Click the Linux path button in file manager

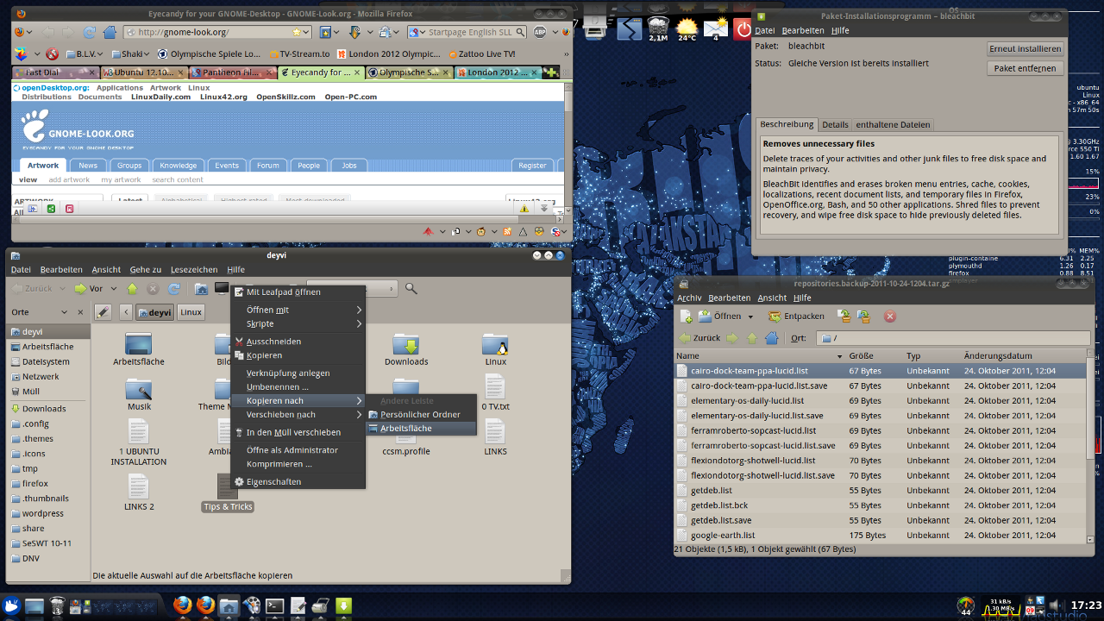(x=191, y=312)
